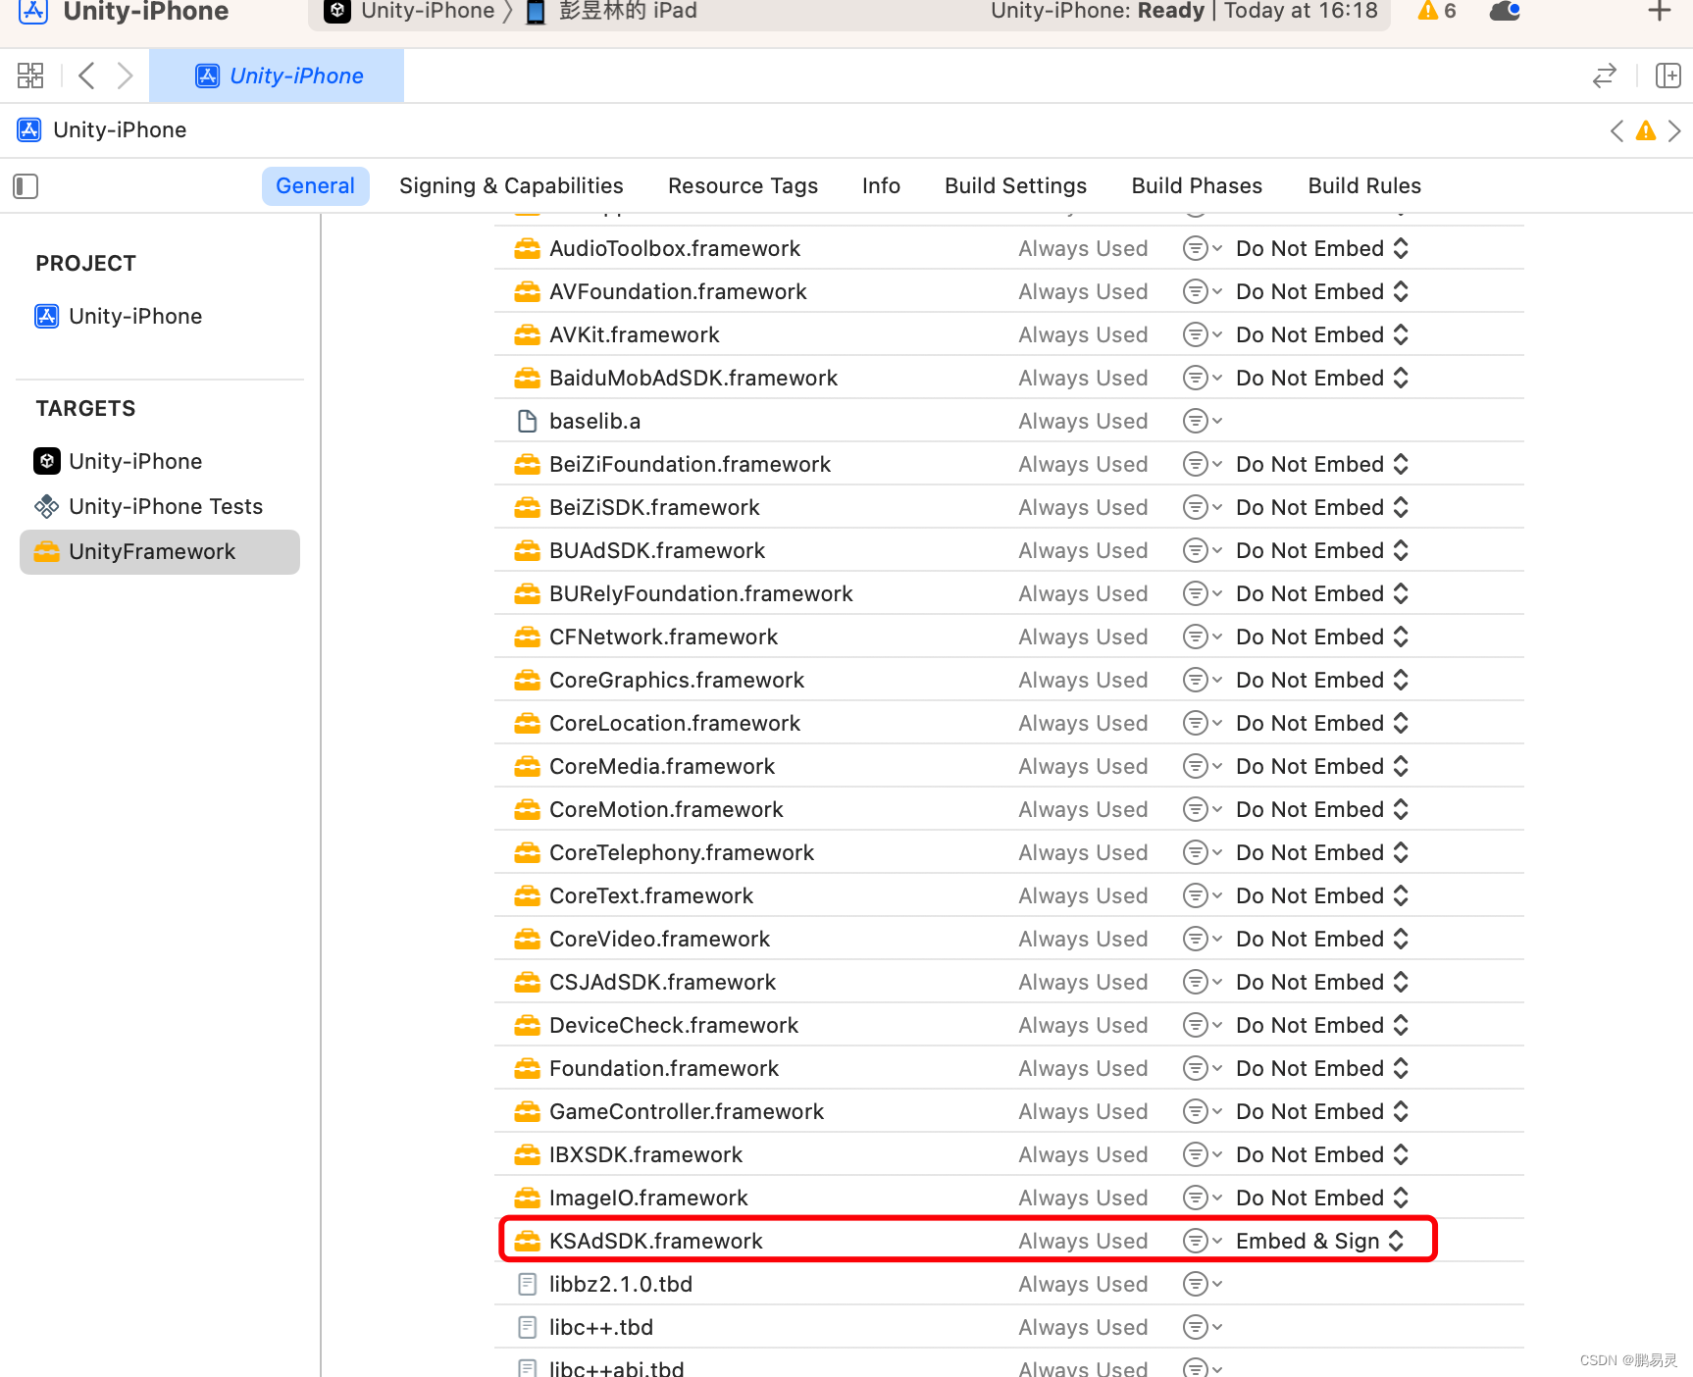The width and height of the screenshot is (1693, 1377).
Task: Change embed option for BaiduMobAdSDK.framework
Action: [1322, 378]
